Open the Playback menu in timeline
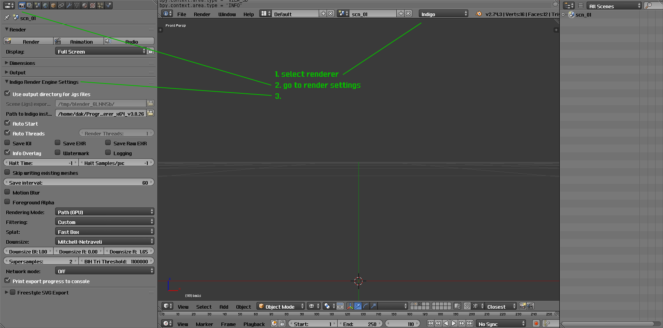 254,324
